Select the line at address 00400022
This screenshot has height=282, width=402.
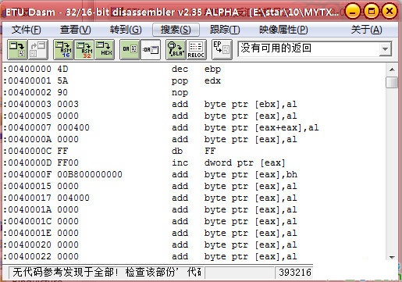pyautogui.click(x=194, y=256)
